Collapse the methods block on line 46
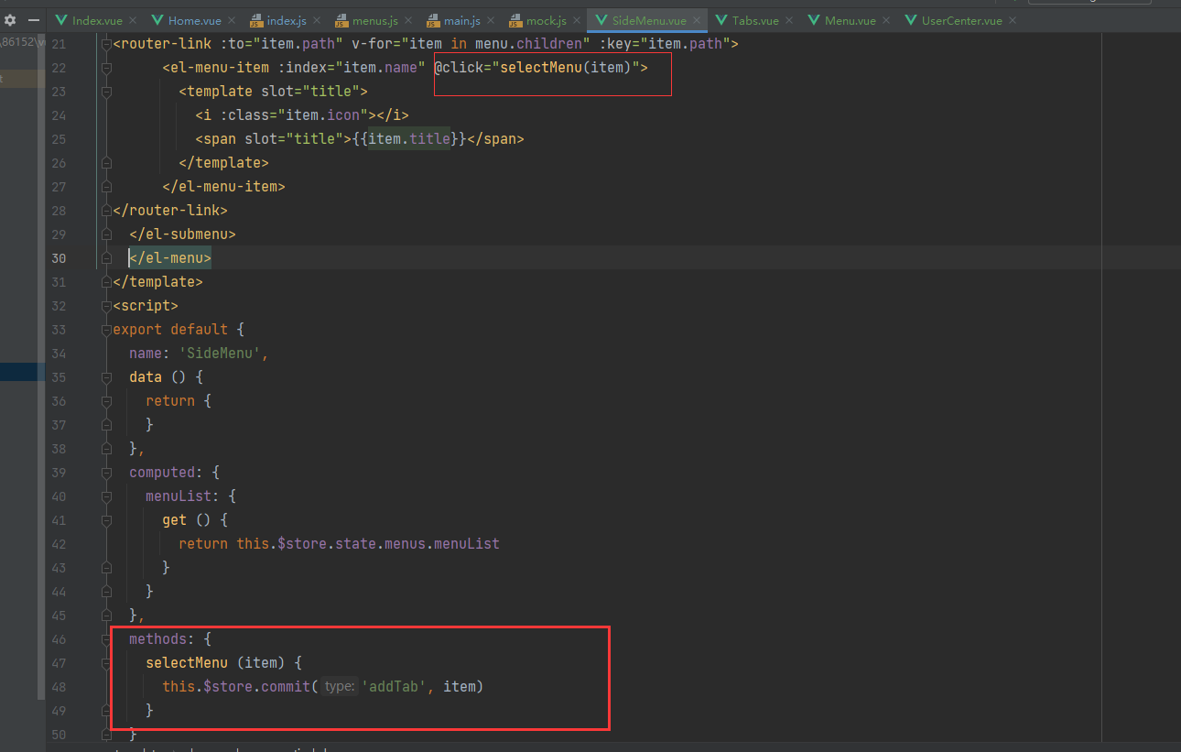The height and width of the screenshot is (752, 1181). tap(106, 638)
